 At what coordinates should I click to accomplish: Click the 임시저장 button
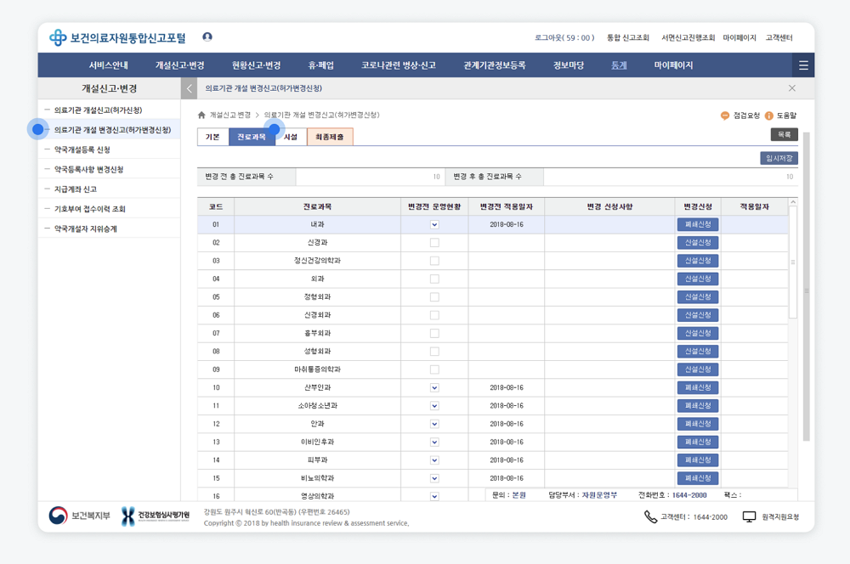[x=779, y=158]
